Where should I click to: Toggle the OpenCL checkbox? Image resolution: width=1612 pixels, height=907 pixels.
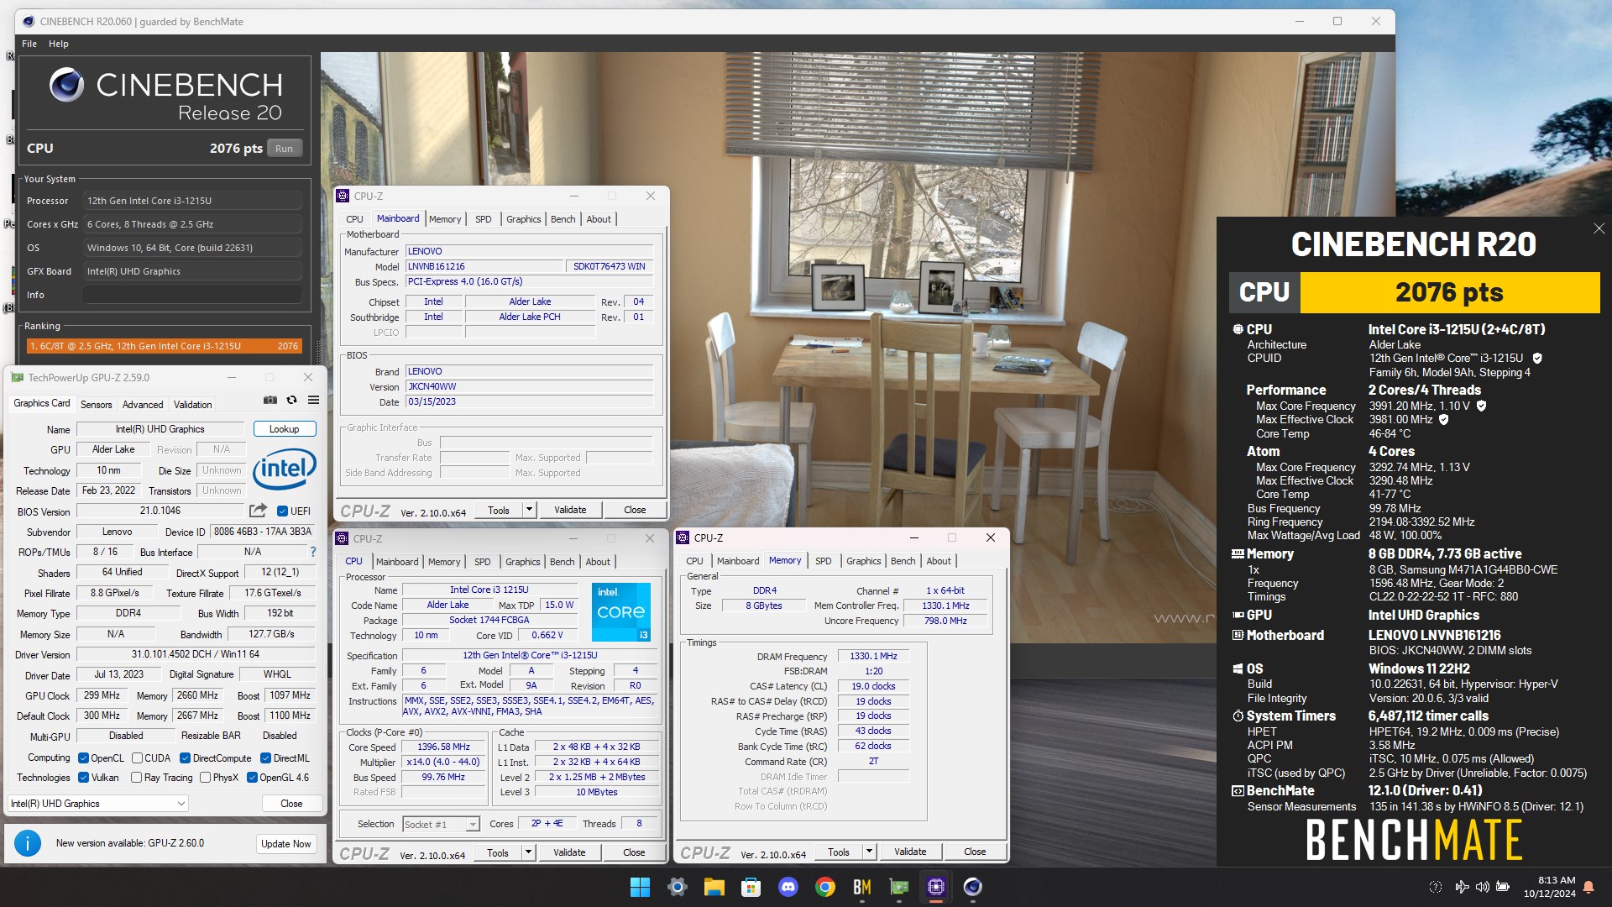(x=83, y=758)
